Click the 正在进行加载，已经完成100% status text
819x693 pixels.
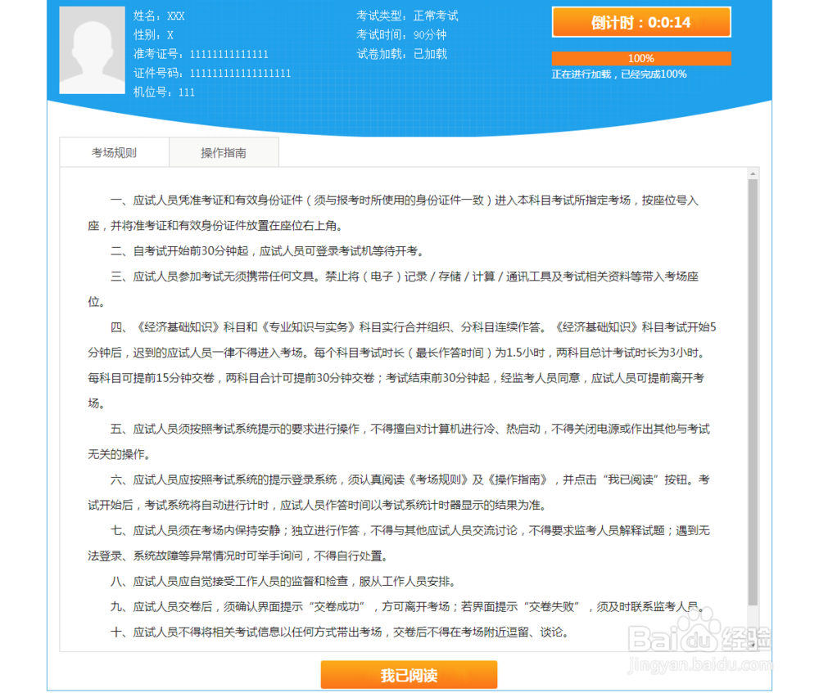(x=619, y=74)
